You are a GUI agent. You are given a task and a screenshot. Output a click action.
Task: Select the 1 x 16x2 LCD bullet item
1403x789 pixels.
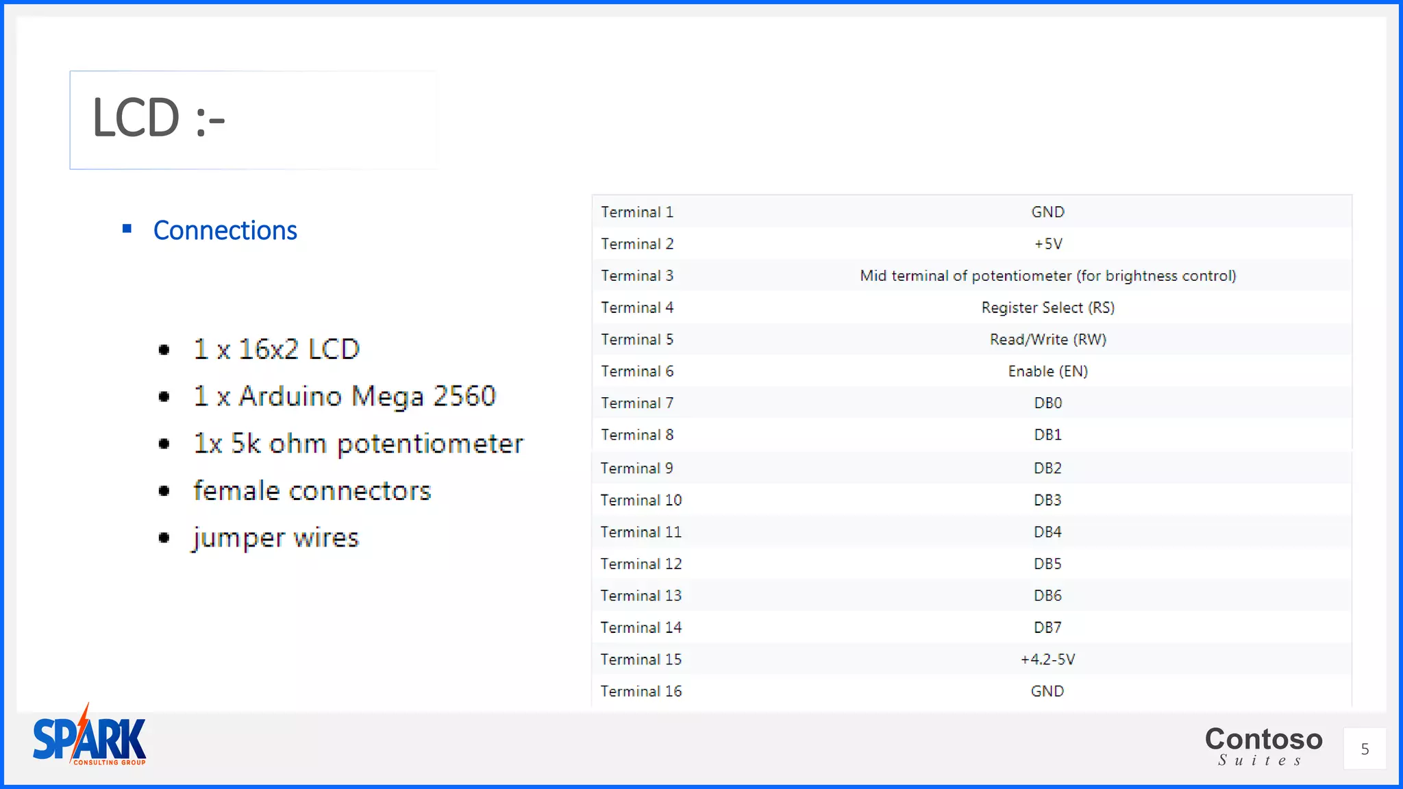pyautogui.click(x=276, y=349)
